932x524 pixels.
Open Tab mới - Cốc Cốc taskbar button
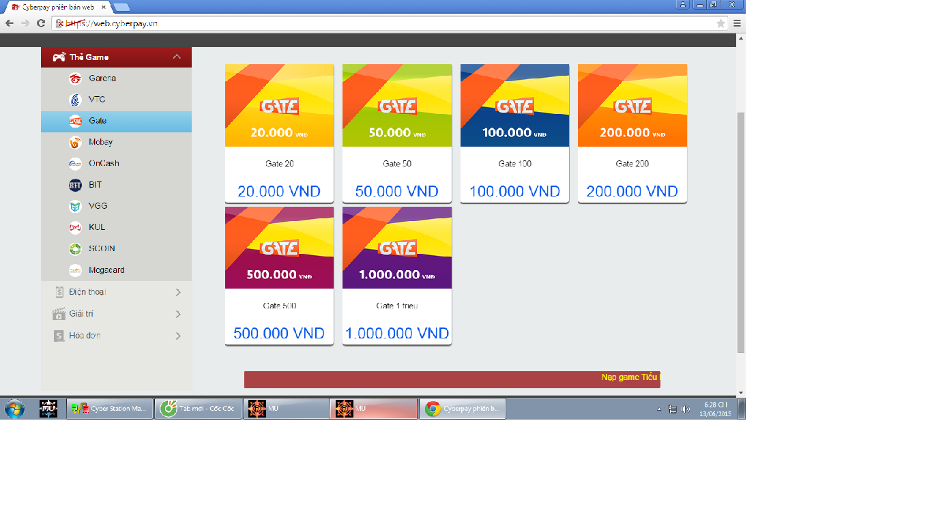tap(199, 409)
